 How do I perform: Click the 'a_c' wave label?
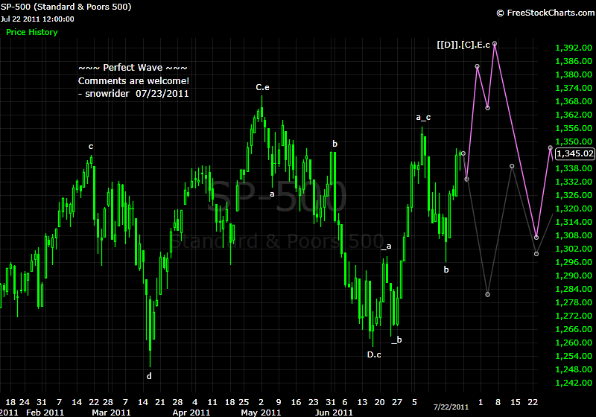pyautogui.click(x=423, y=118)
